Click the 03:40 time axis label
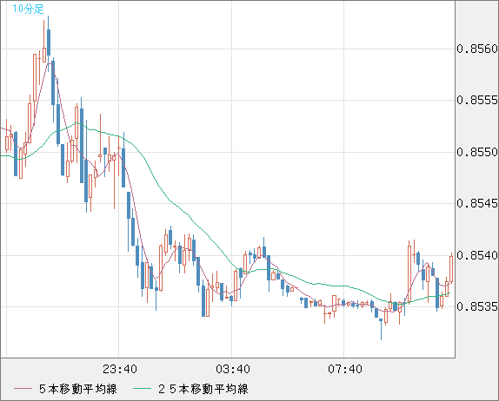Viewport: 499px width, 401px height. [233, 369]
